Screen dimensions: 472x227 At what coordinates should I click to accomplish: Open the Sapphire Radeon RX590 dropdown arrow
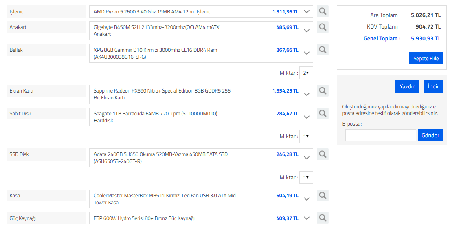pos(306,94)
